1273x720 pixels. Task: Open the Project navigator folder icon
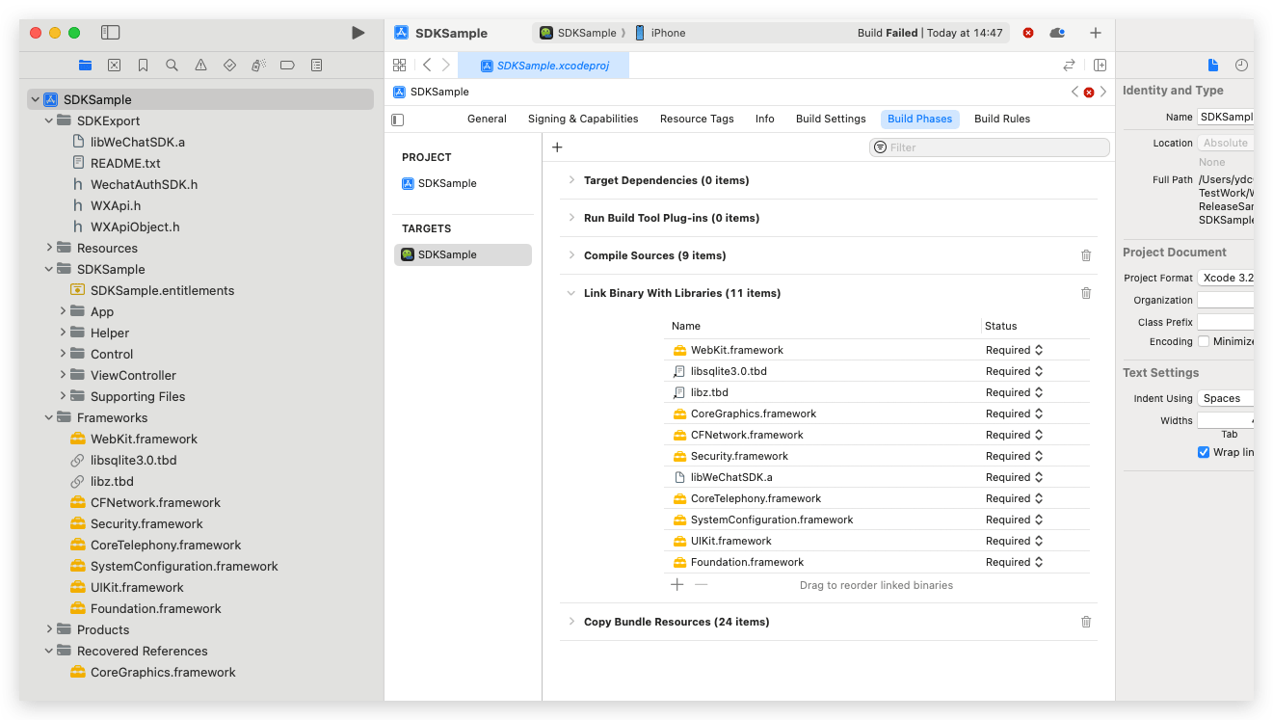[x=86, y=66]
